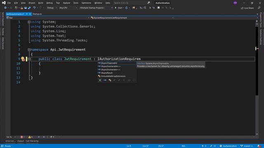Open the Error List panel tab
This screenshot has height=148, width=264.
tap(10, 141)
